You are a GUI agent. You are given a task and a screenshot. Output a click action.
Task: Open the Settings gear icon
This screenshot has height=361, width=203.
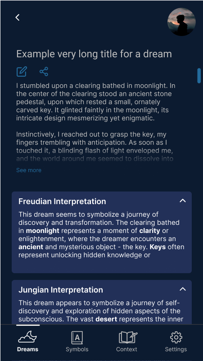176,337
